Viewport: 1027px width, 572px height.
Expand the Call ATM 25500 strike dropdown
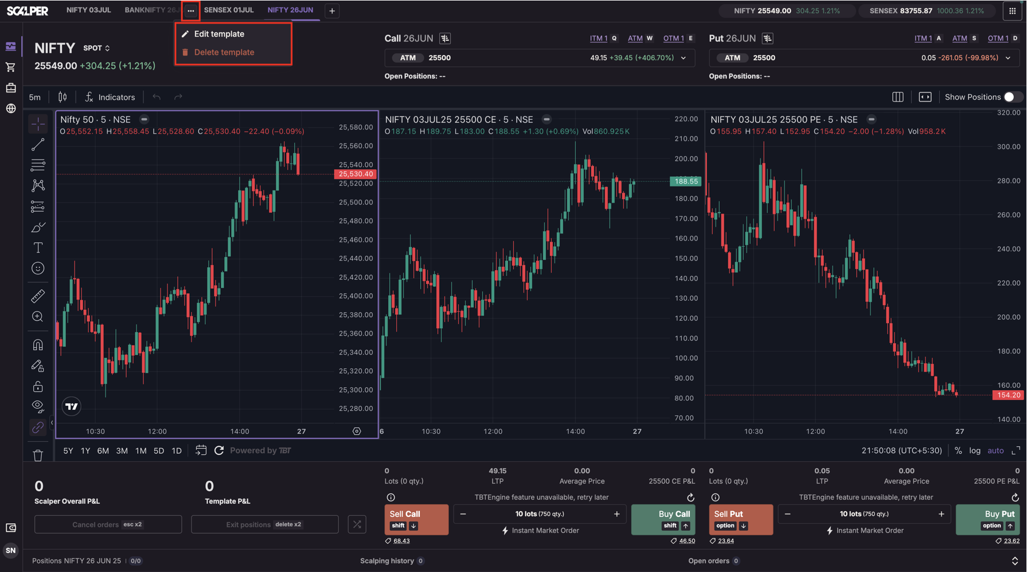684,58
